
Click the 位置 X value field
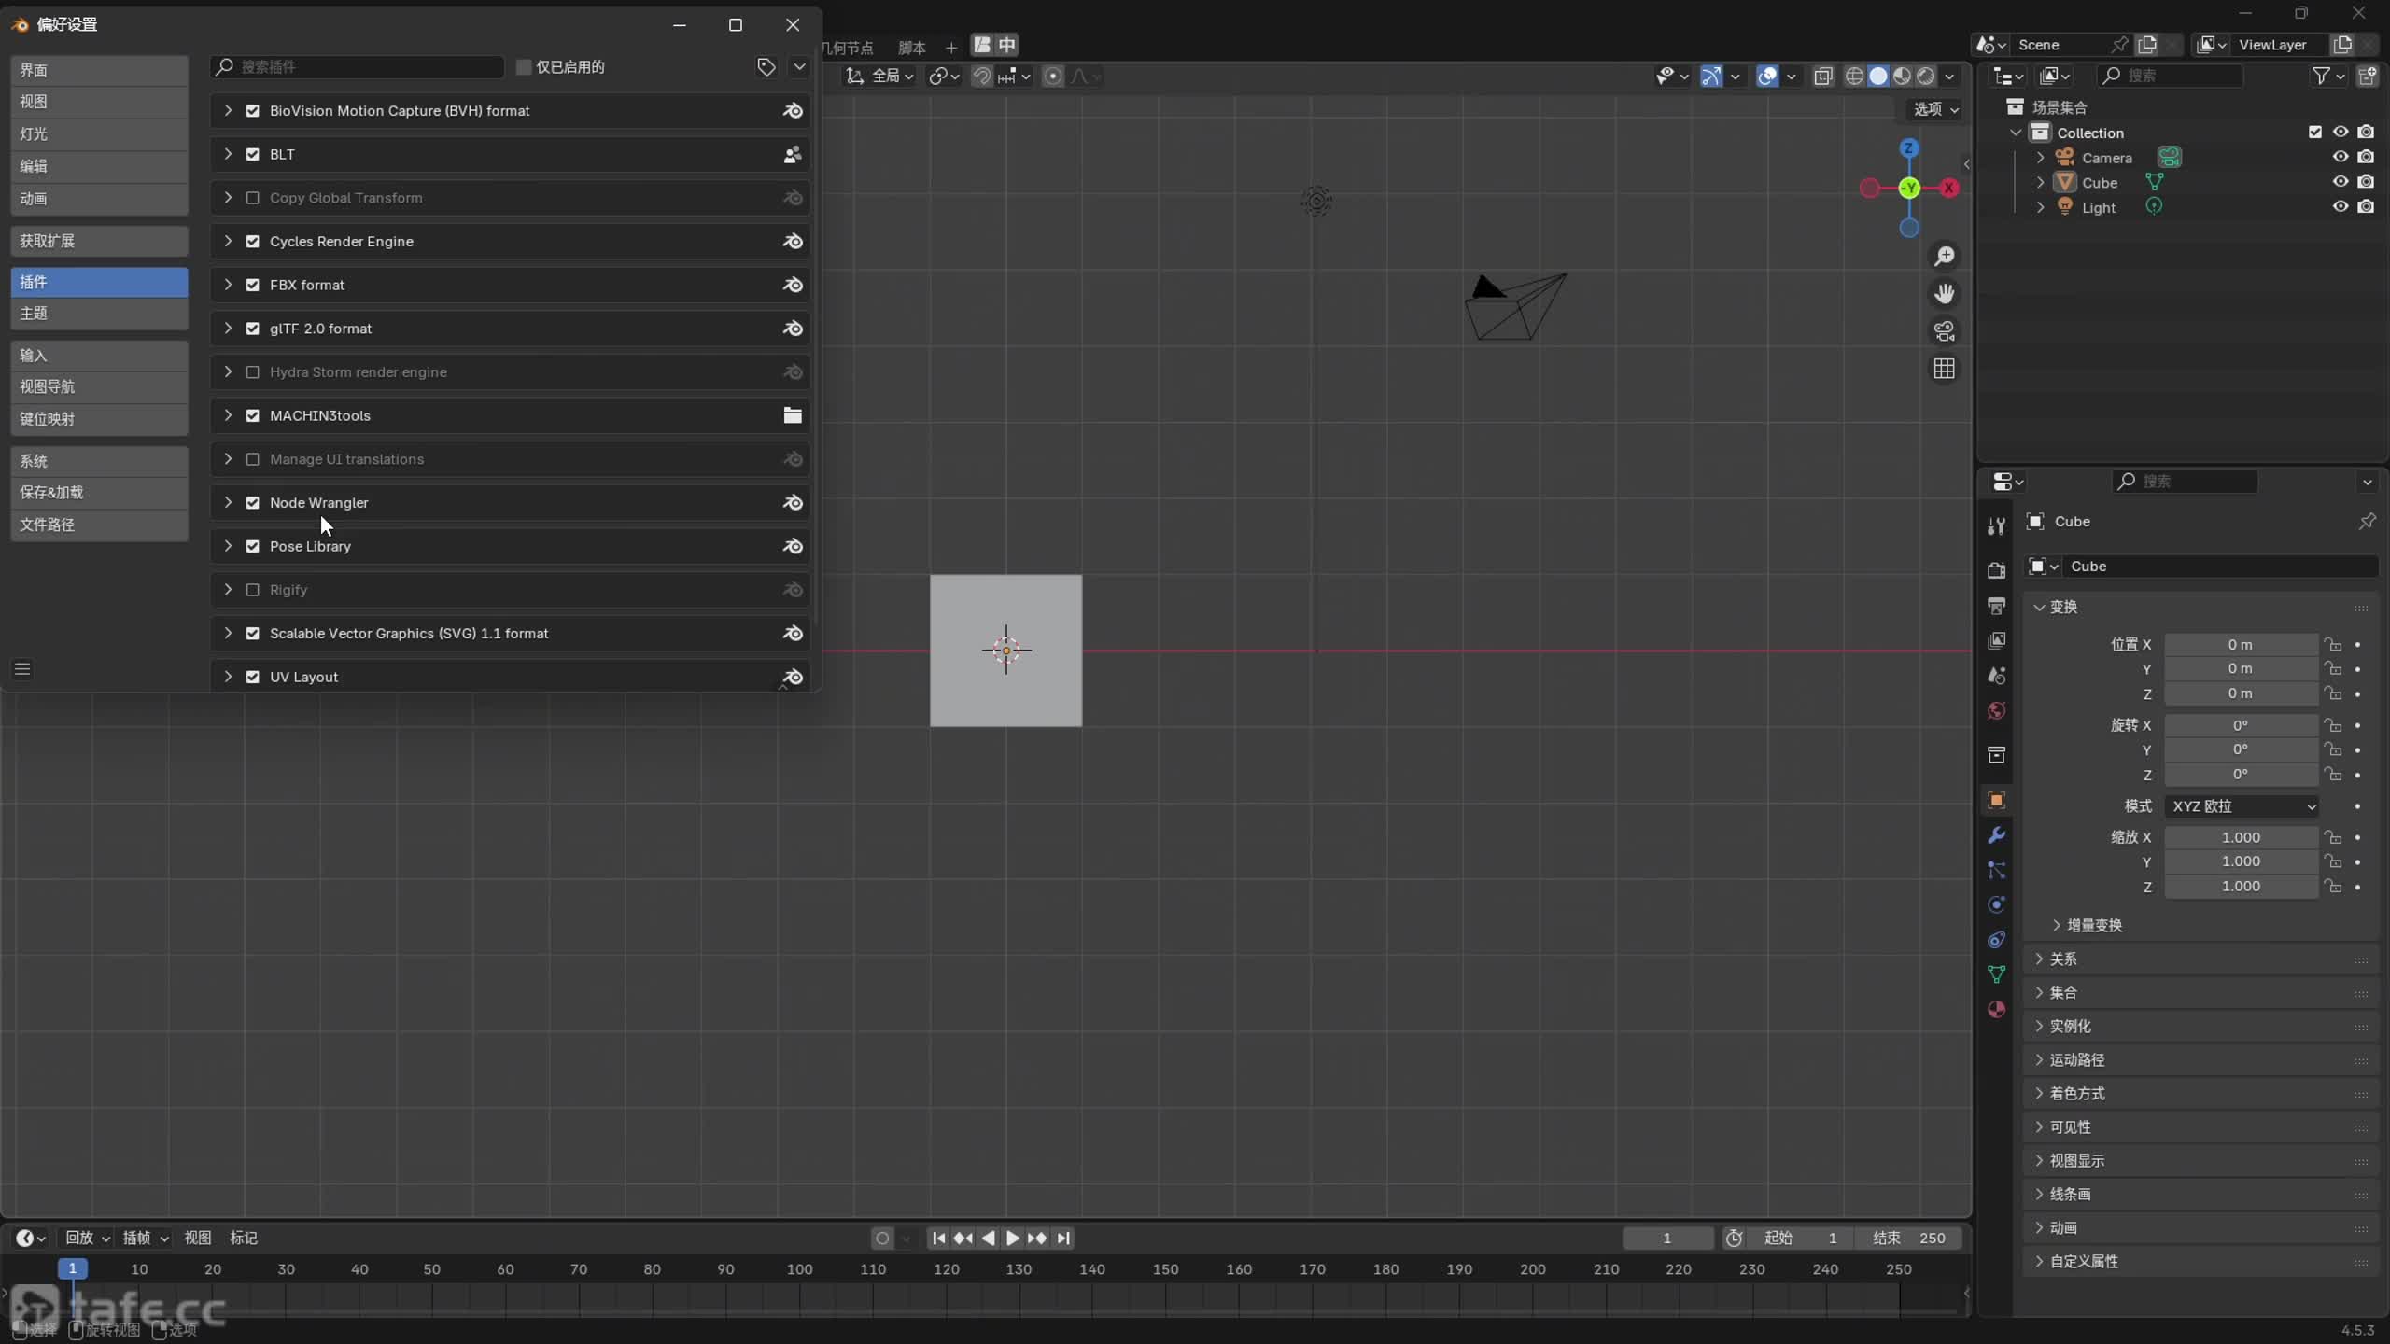coord(2240,645)
